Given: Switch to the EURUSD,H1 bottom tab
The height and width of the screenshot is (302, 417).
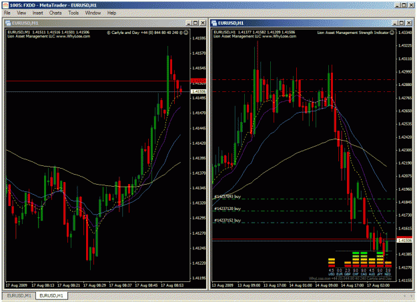Looking at the screenshot, I should pyautogui.click(x=51, y=295).
